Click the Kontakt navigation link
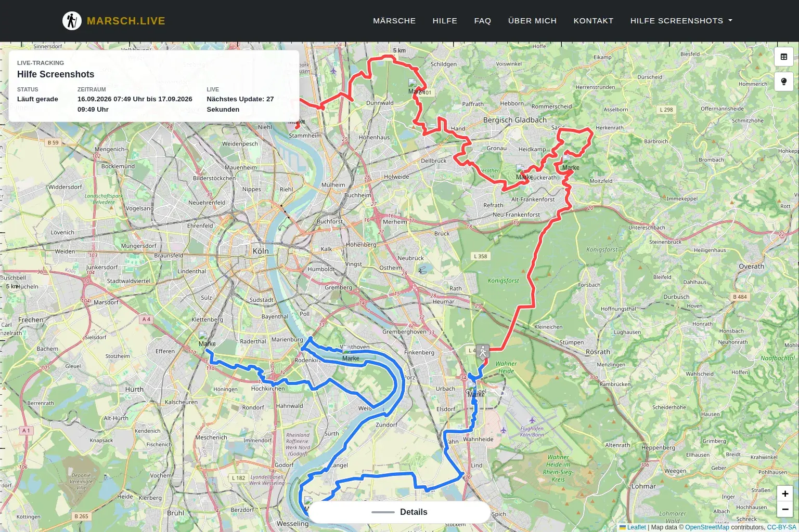 click(x=594, y=21)
